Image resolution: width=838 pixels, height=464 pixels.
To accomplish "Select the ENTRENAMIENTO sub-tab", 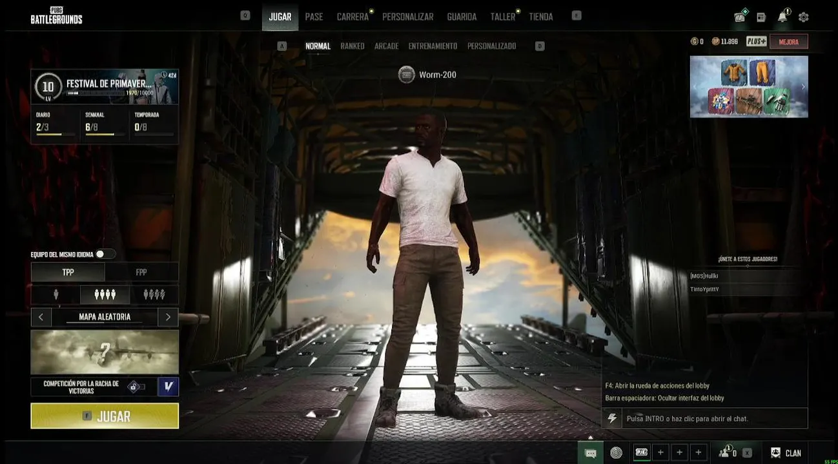I will pos(433,46).
